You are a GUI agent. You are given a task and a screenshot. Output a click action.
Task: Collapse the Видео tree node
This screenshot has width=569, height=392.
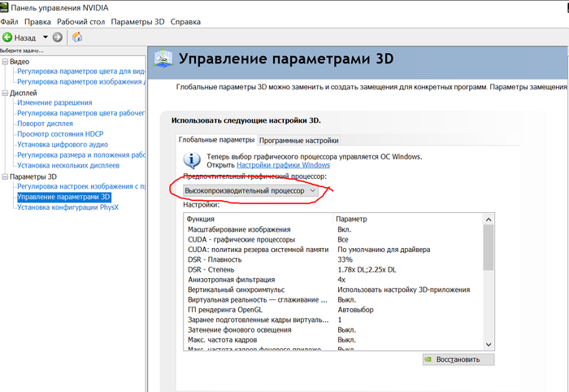pyautogui.click(x=5, y=62)
